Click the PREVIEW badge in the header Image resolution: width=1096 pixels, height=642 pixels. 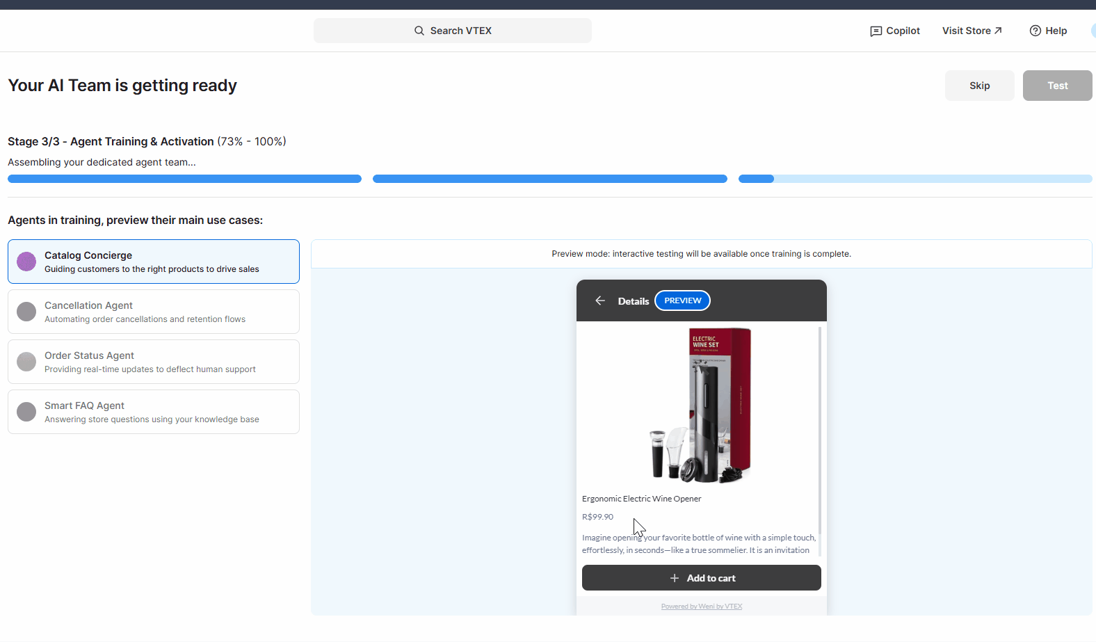(x=682, y=300)
